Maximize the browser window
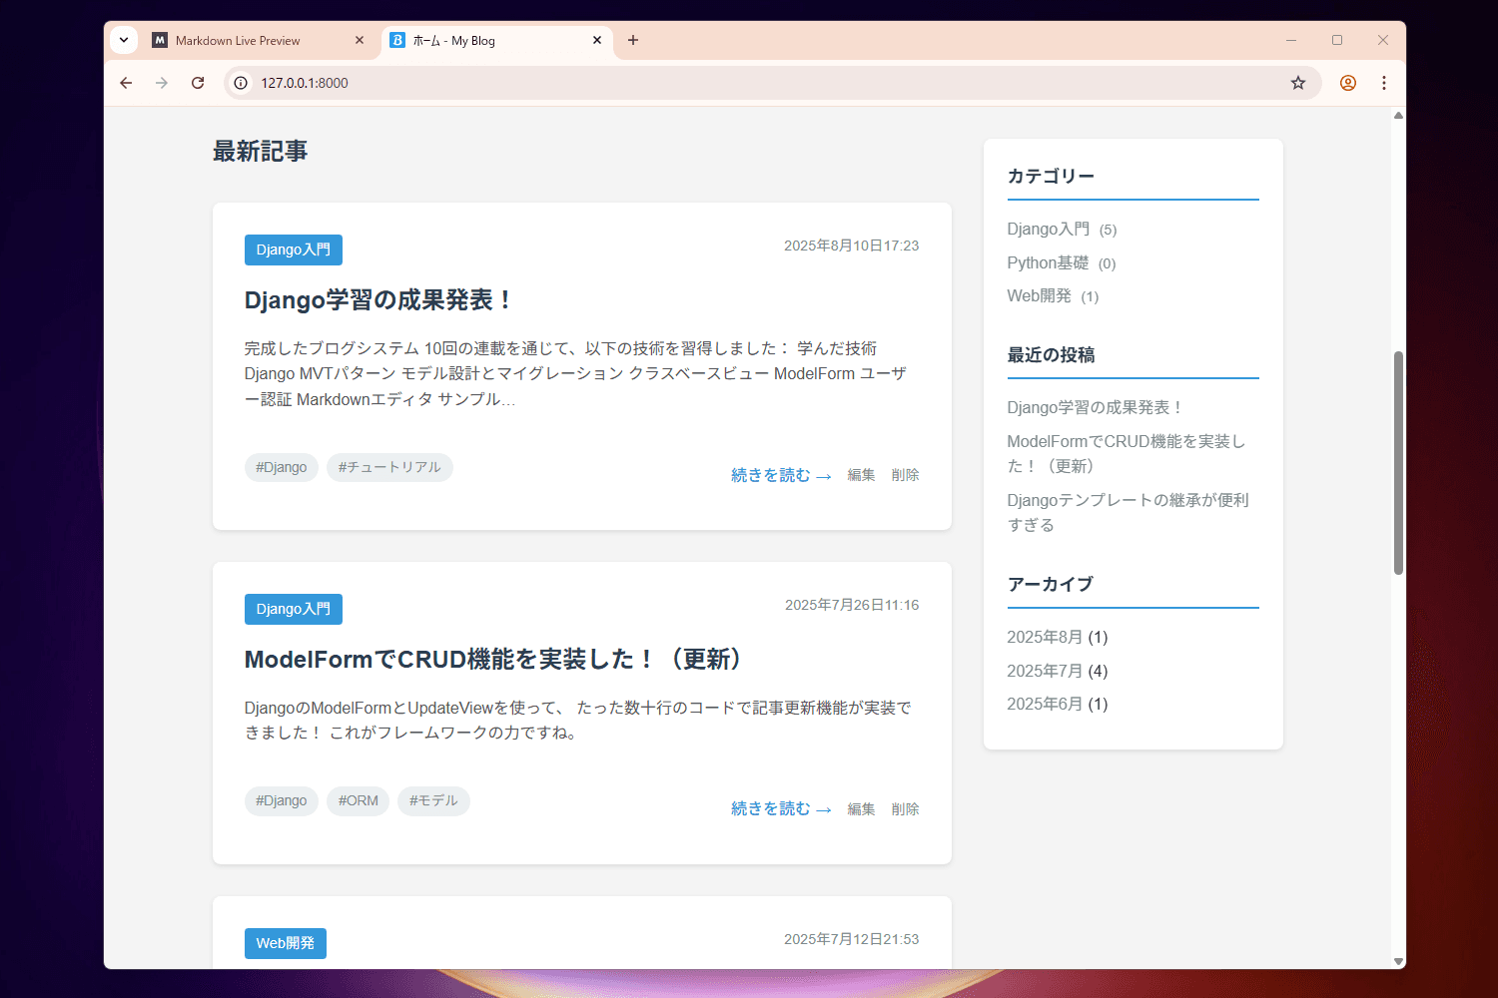Viewport: 1498px width, 998px height. (x=1337, y=40)
